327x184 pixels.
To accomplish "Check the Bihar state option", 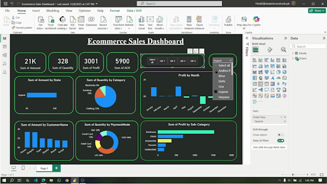I will [x=215, y=76].
